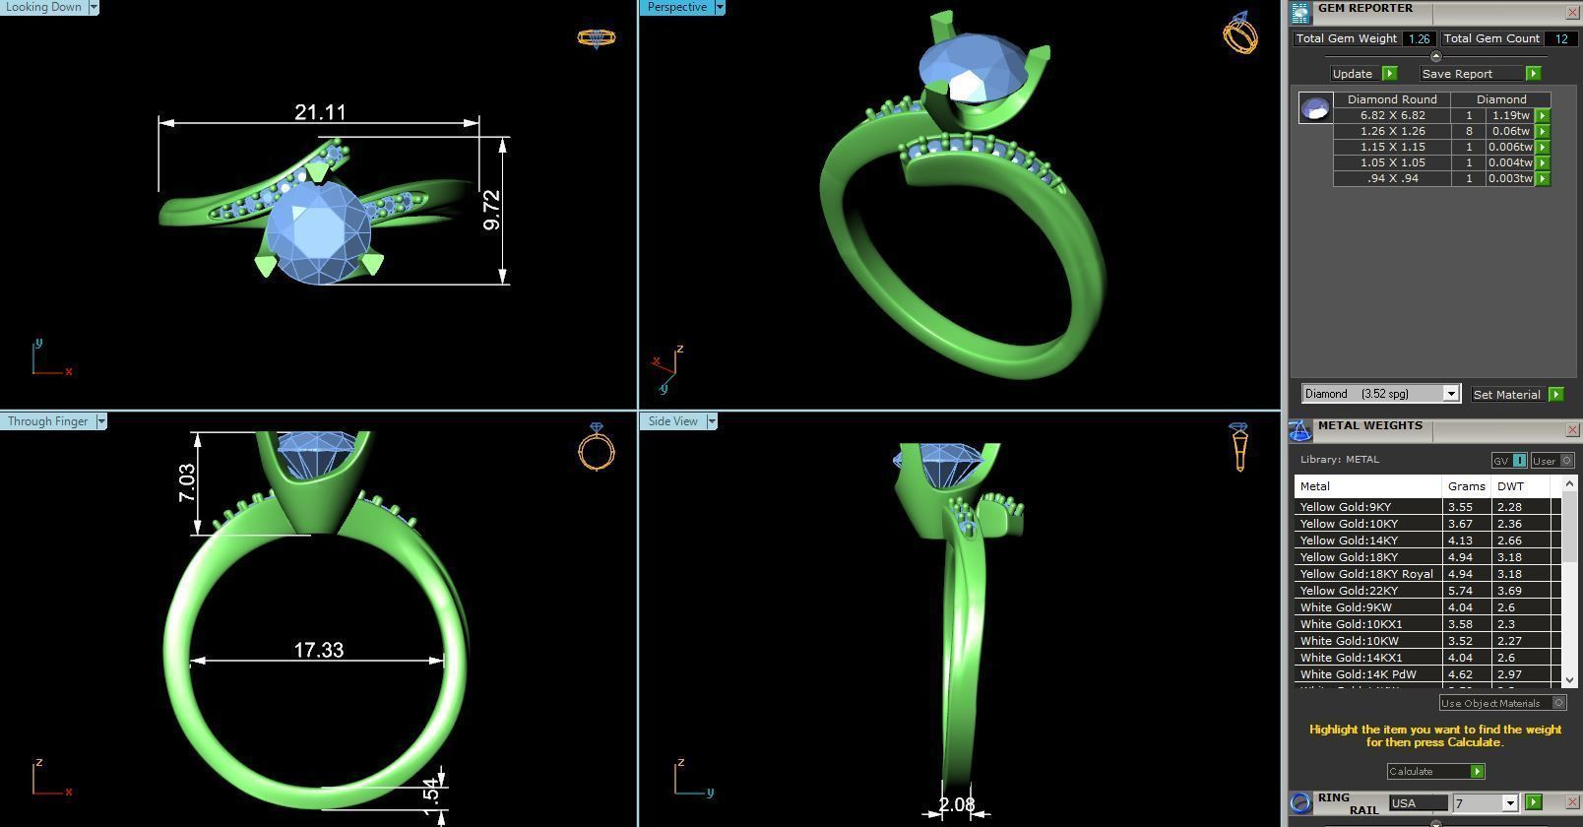Click the Looking Down viewport label
Viewport: 1583px width, 827px height.
click(44, 7)
